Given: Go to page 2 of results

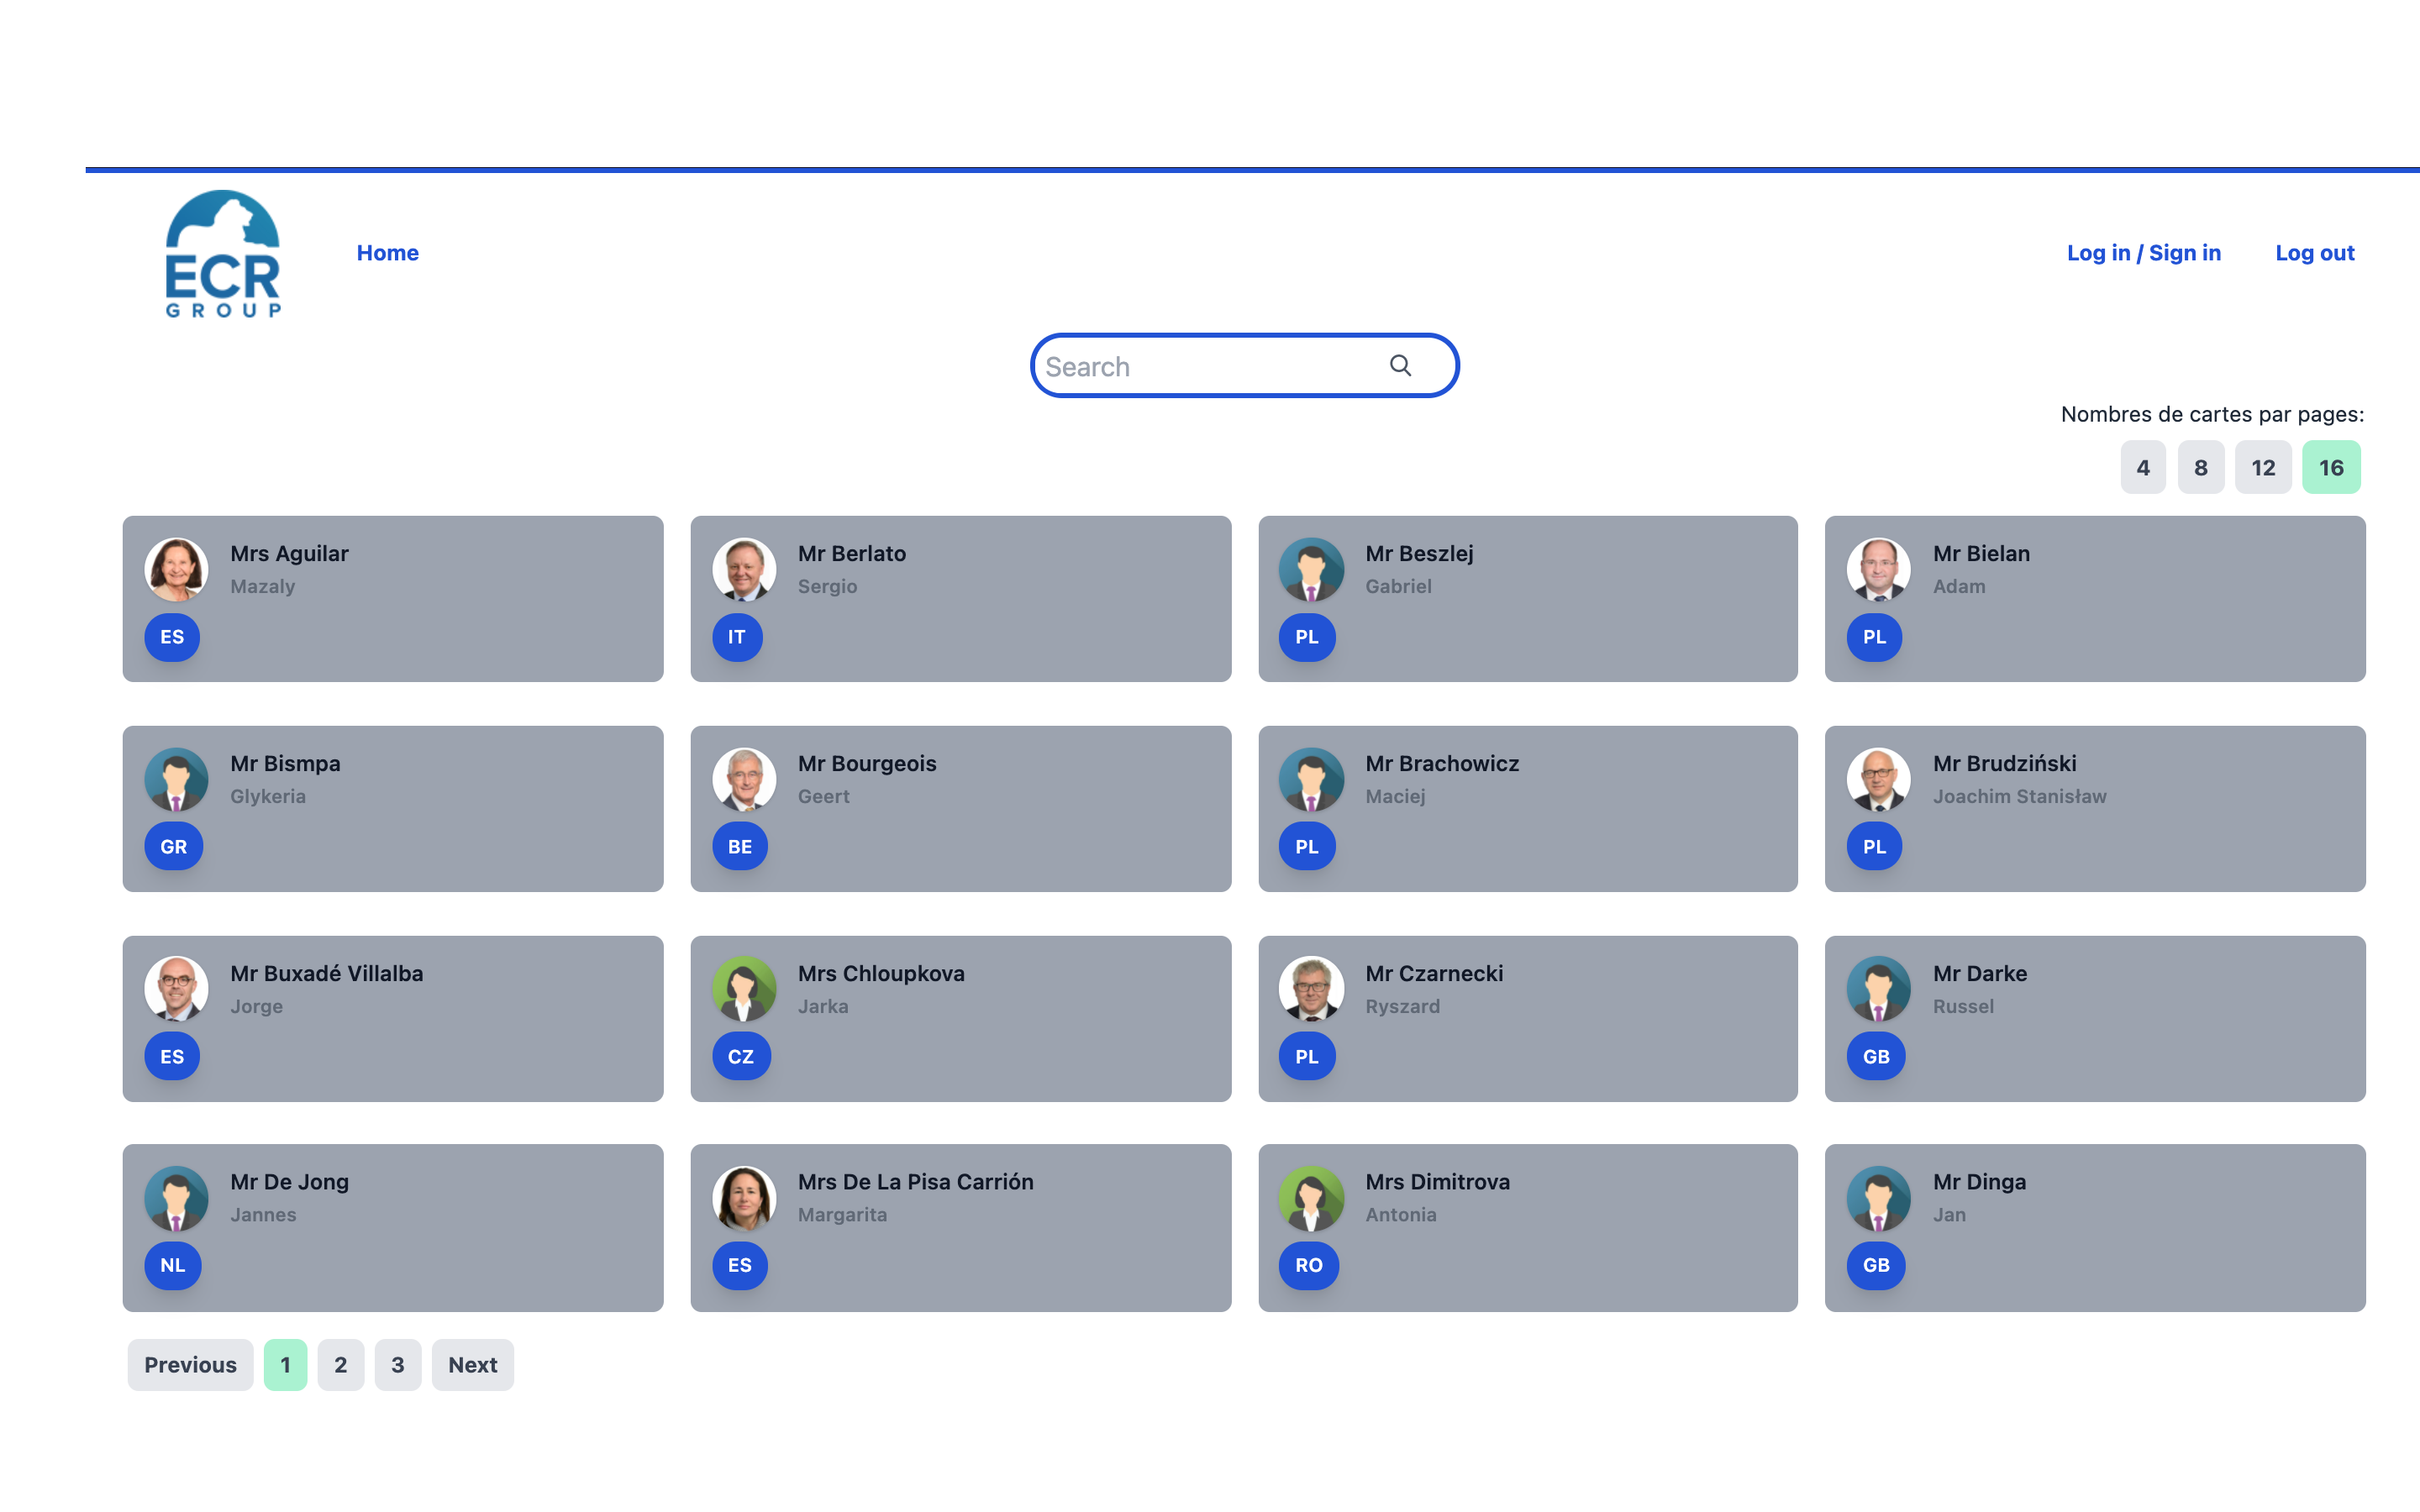Looking at the screenshot, I should coord(340,1365).
